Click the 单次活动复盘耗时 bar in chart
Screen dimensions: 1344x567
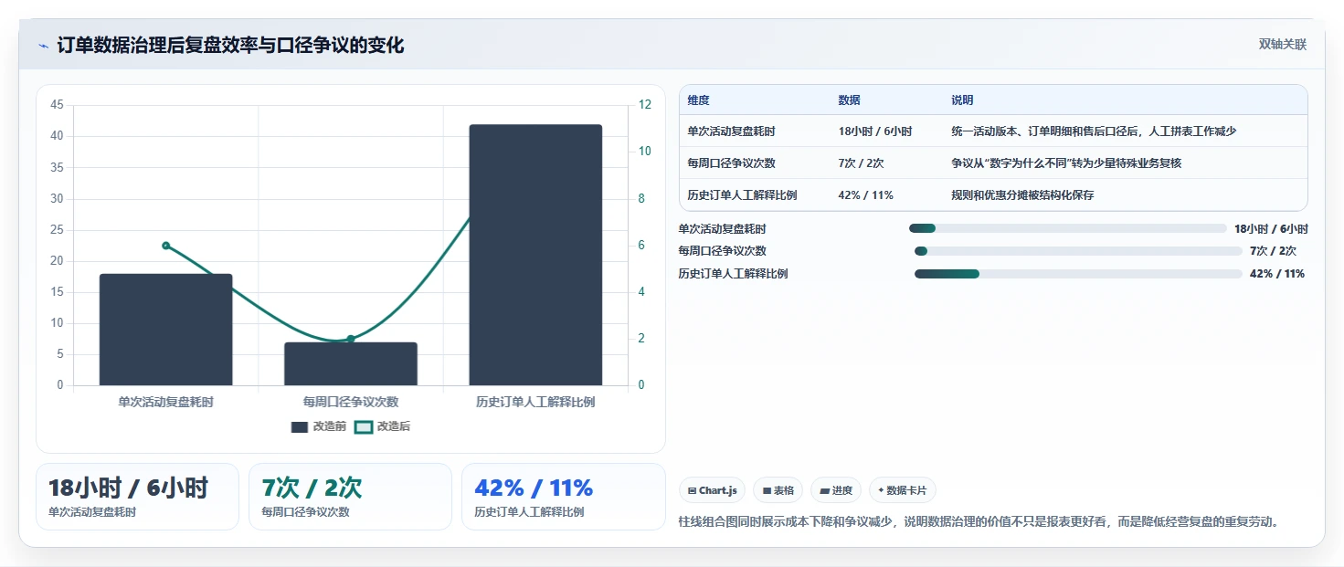pos(165,330)
